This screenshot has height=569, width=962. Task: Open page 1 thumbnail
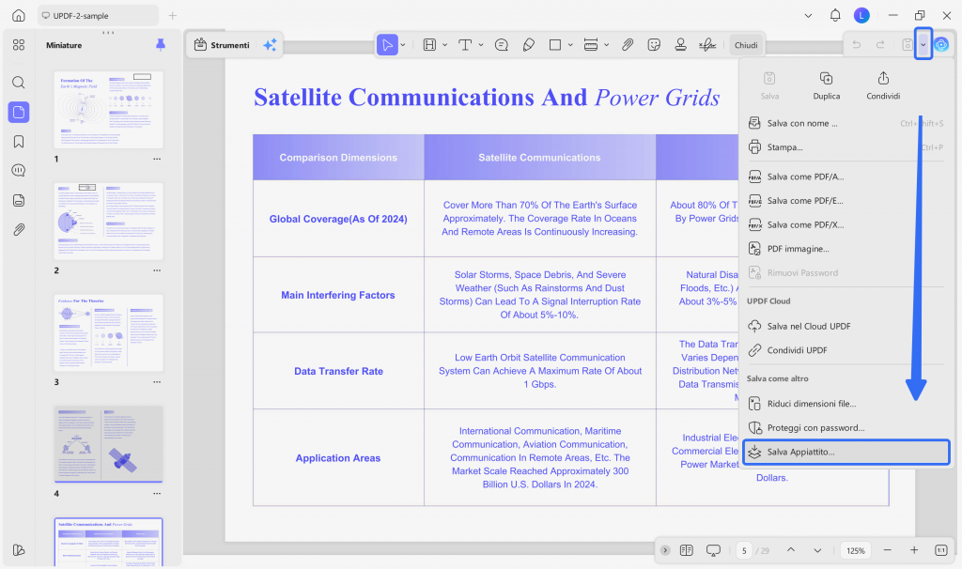click(109, 110)
